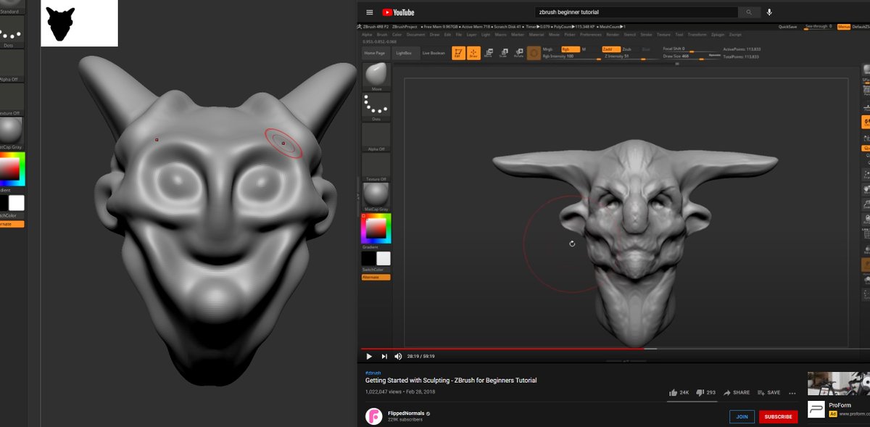The image size is (870, 427).
Task: Click the SHARE button under the video
Action: 736,392
